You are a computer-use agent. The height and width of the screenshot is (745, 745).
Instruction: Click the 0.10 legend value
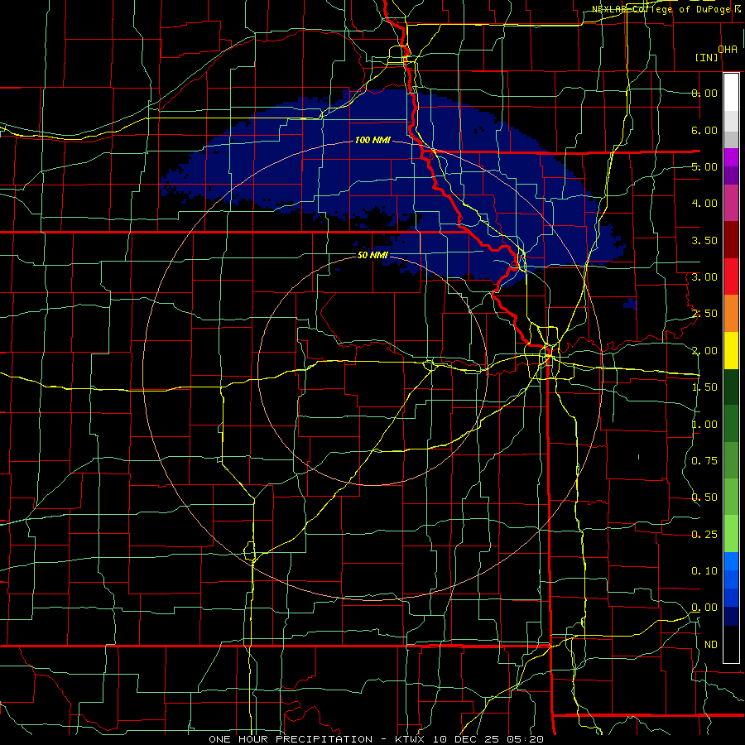[x=704, y=571]
